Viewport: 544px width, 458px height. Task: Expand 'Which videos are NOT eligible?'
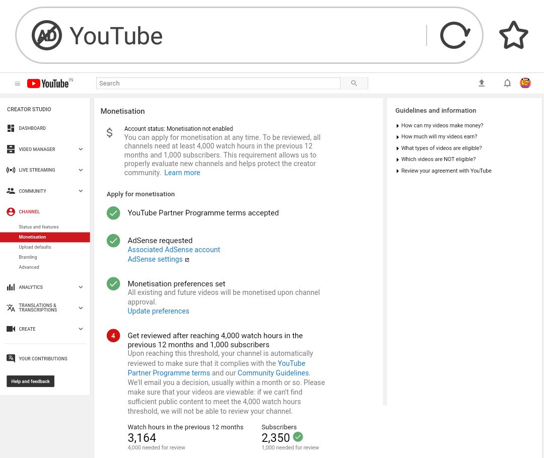(435, 159)
